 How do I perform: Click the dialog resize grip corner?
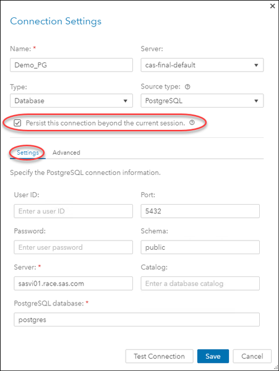pos(276,368)
